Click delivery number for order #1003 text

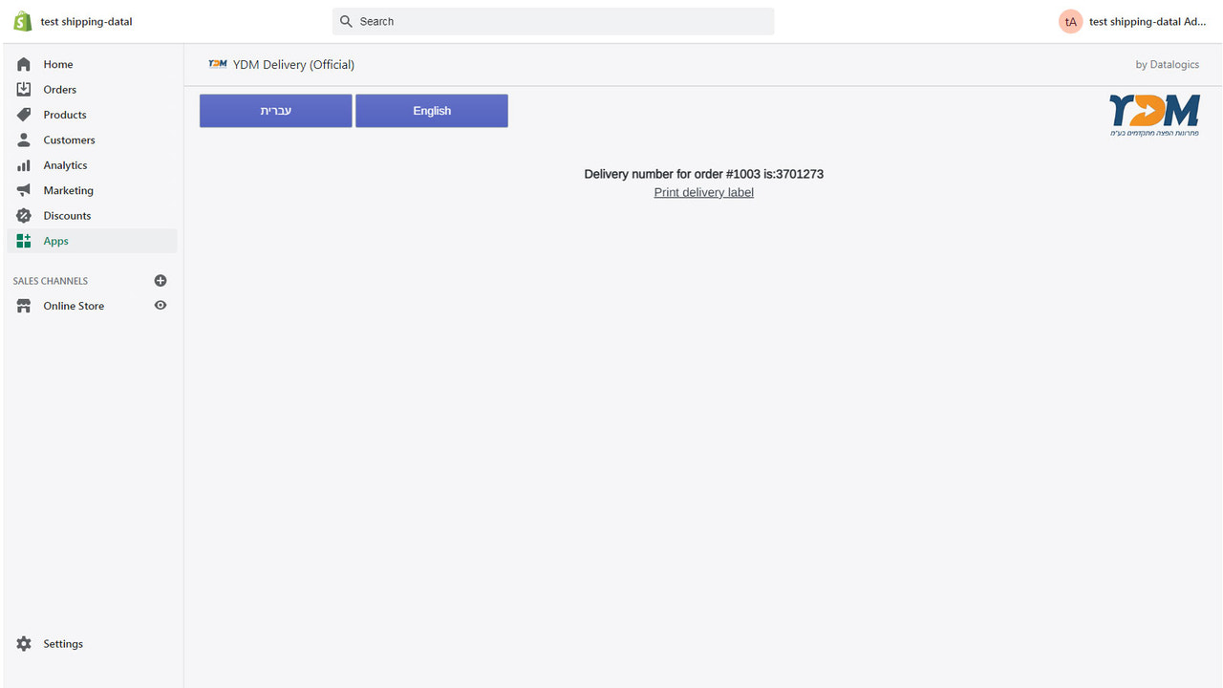[x=704, y=174]
